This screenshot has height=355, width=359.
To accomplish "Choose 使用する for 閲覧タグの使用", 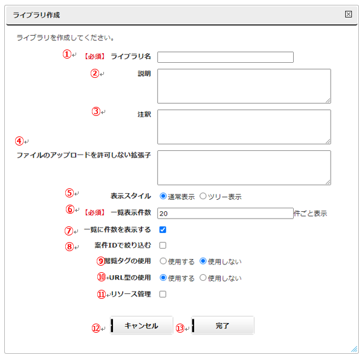I will (x=163, y=261).
